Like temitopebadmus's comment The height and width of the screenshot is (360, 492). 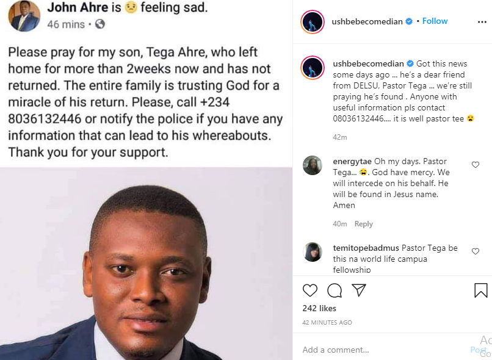[x=476, y=251]
